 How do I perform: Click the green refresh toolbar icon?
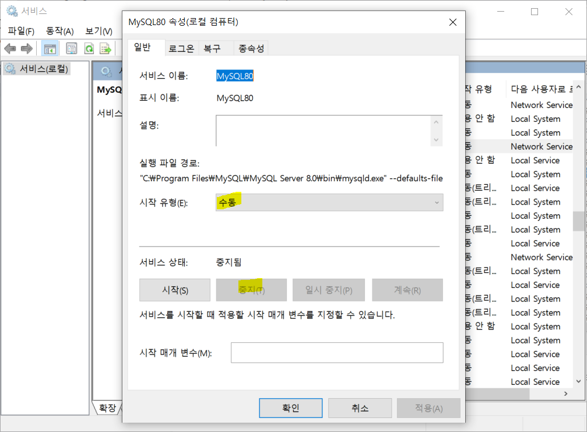89,48
